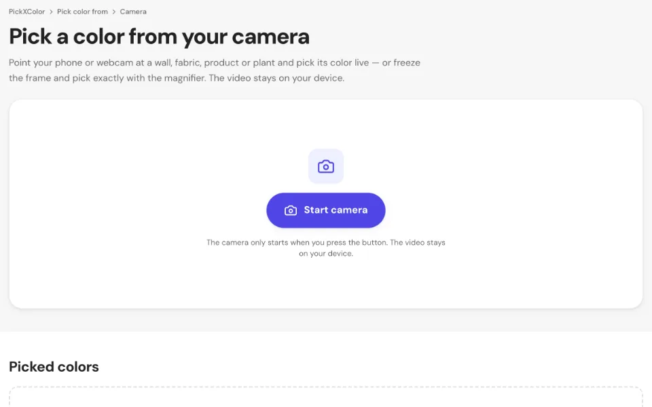This screenshot has width=652, height=407.
Task: Open the PickXColor breadcrumb link
Action: click(x=26, y=12)
